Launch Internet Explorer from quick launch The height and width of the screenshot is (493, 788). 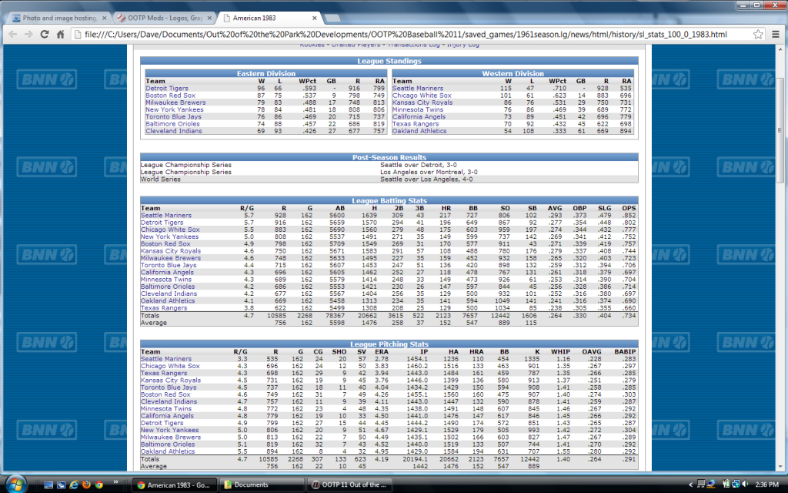pyautogui.click(x=74, y=485)
